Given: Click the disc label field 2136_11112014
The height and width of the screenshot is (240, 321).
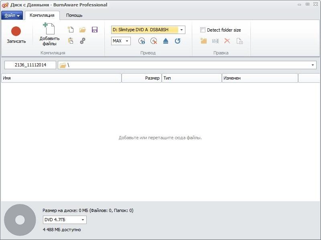Looking at the screenshot, I should pyautogui.click(x=30, y=65).
